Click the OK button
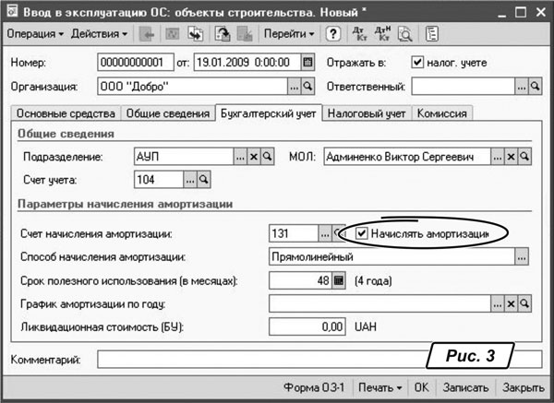 pos(421,387)
